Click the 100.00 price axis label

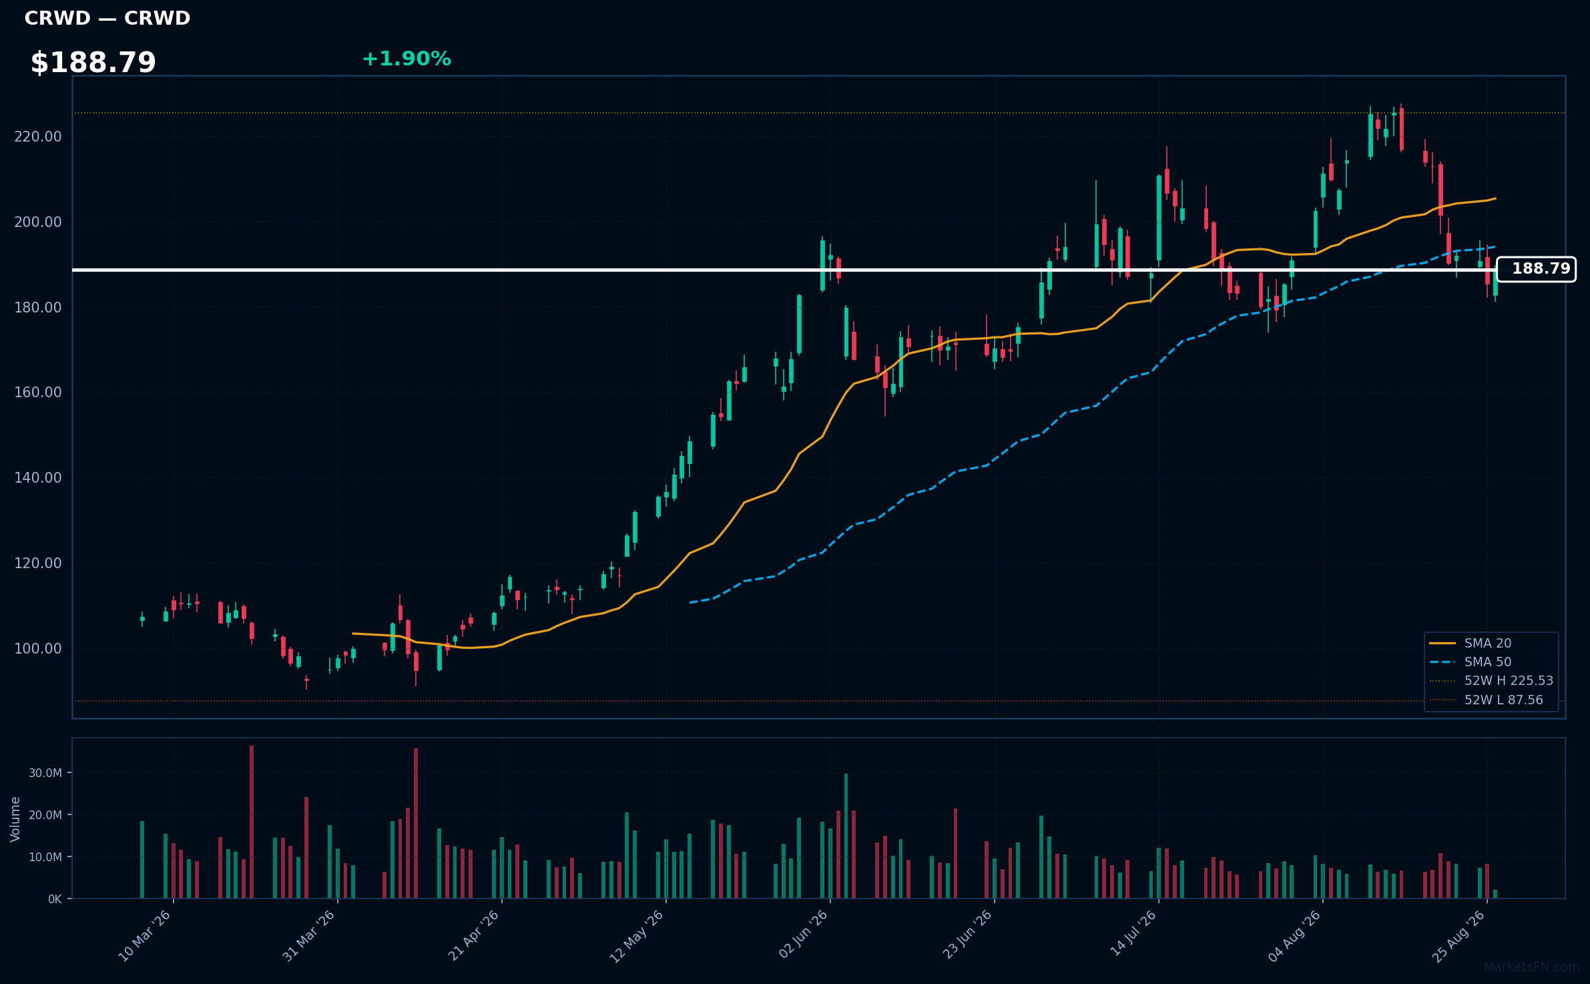click(x=38, y=648)
